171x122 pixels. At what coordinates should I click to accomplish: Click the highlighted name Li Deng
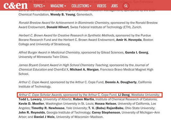pos(124,95)
